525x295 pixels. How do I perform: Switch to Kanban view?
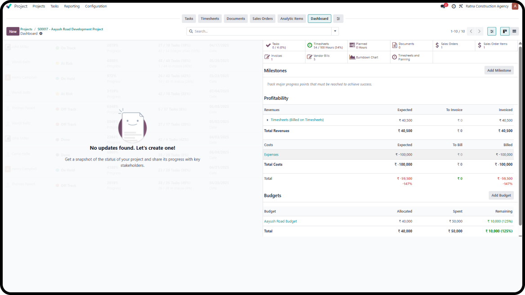505,31
